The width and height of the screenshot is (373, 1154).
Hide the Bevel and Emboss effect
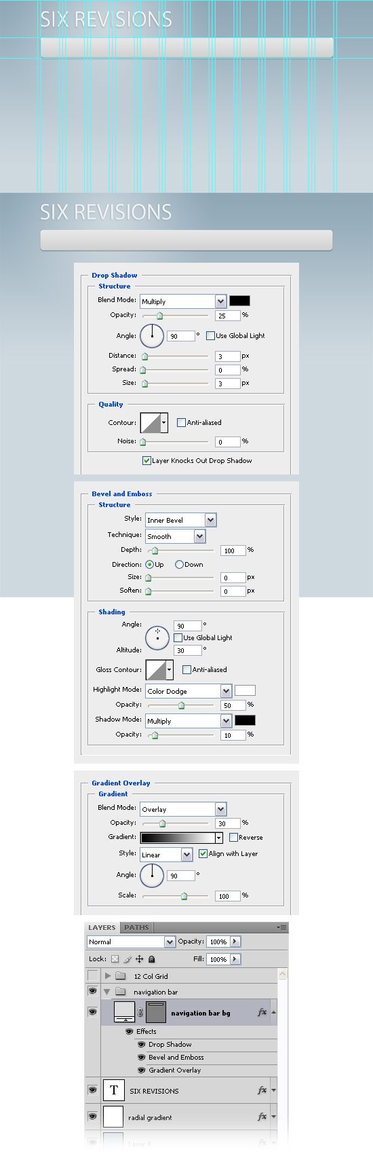pyautogui.click(x=142, y=1057)
